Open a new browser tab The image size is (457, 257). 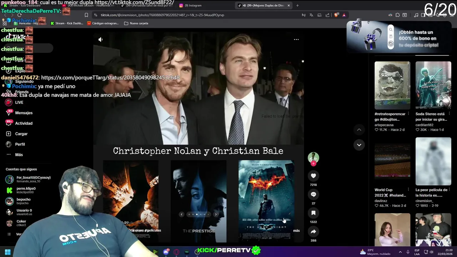point(297,5)
